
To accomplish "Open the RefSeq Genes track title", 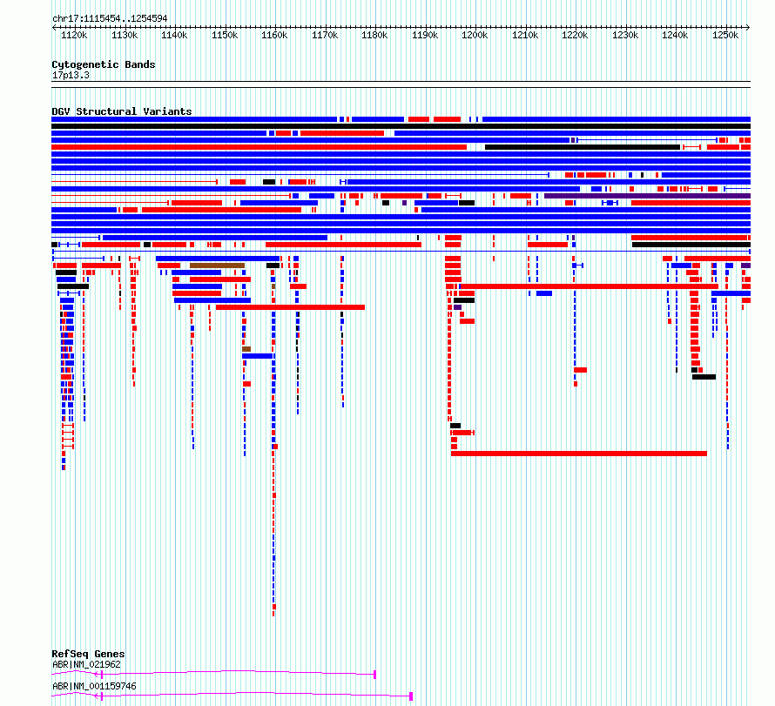I will [88, 654].
